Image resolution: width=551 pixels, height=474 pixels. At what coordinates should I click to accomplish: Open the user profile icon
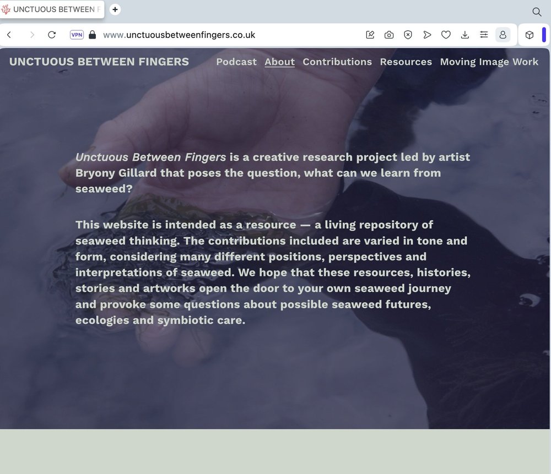(503, 35)
